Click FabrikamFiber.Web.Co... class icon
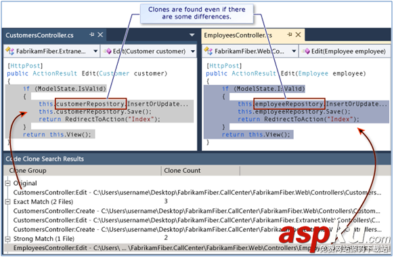Screen dimensions: 394x257 click(208, 51)
